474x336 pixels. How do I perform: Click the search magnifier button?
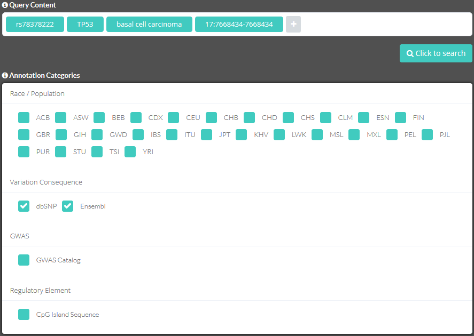436,53
